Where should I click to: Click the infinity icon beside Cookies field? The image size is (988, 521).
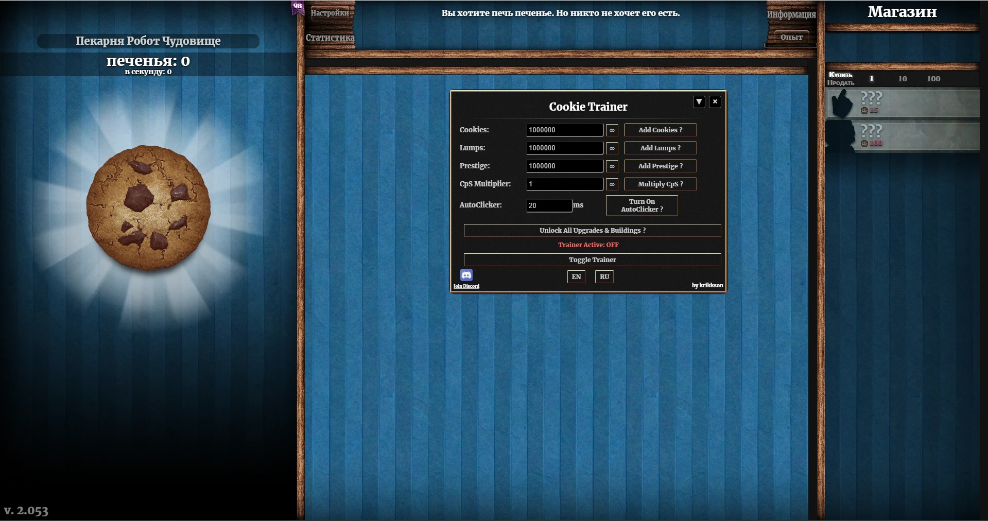pos(611,130)
